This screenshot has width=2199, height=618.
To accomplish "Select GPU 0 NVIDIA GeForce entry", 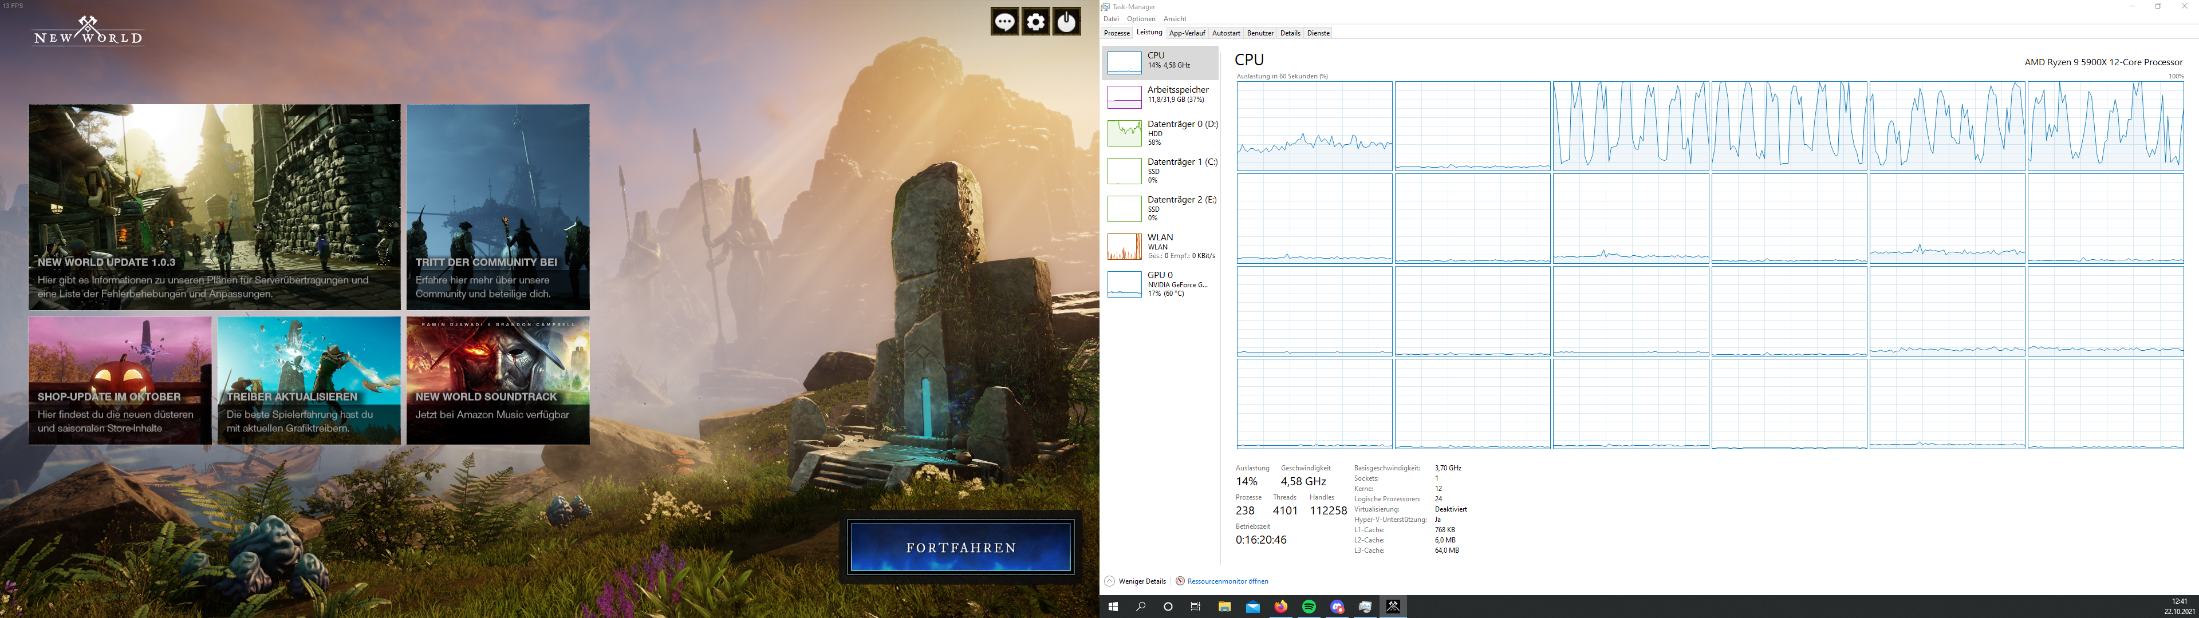I will tap(1161, 283).
